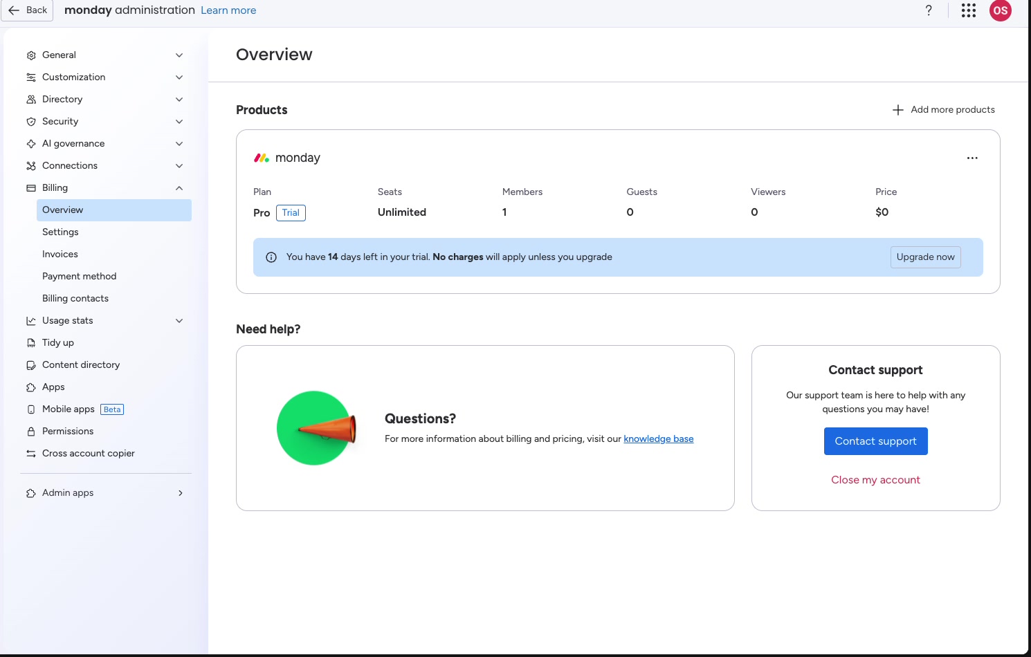The width and height of the screenshot is (1031, 657).
Task: Open Content directory page
Action: (x=106, y=365)
